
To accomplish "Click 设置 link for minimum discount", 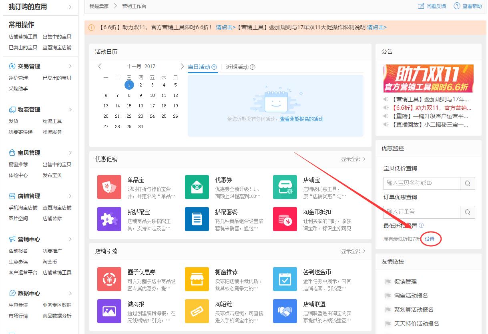I will click(430, 239).
